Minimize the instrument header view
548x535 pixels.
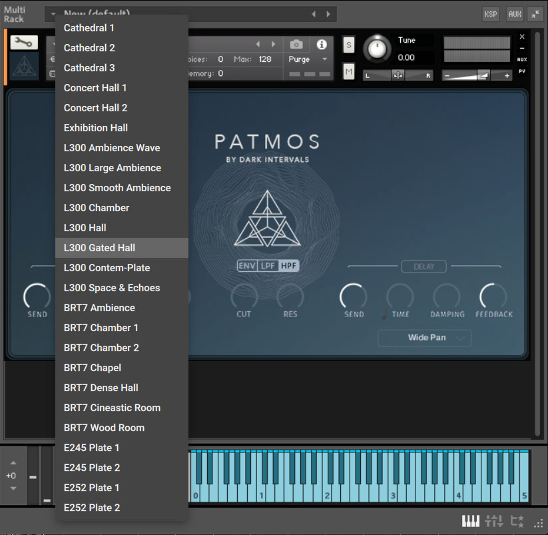pos(522,48)
